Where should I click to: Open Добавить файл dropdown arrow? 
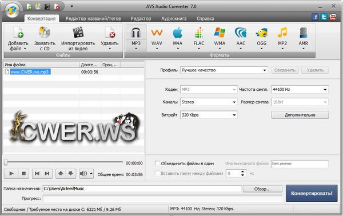25,49
